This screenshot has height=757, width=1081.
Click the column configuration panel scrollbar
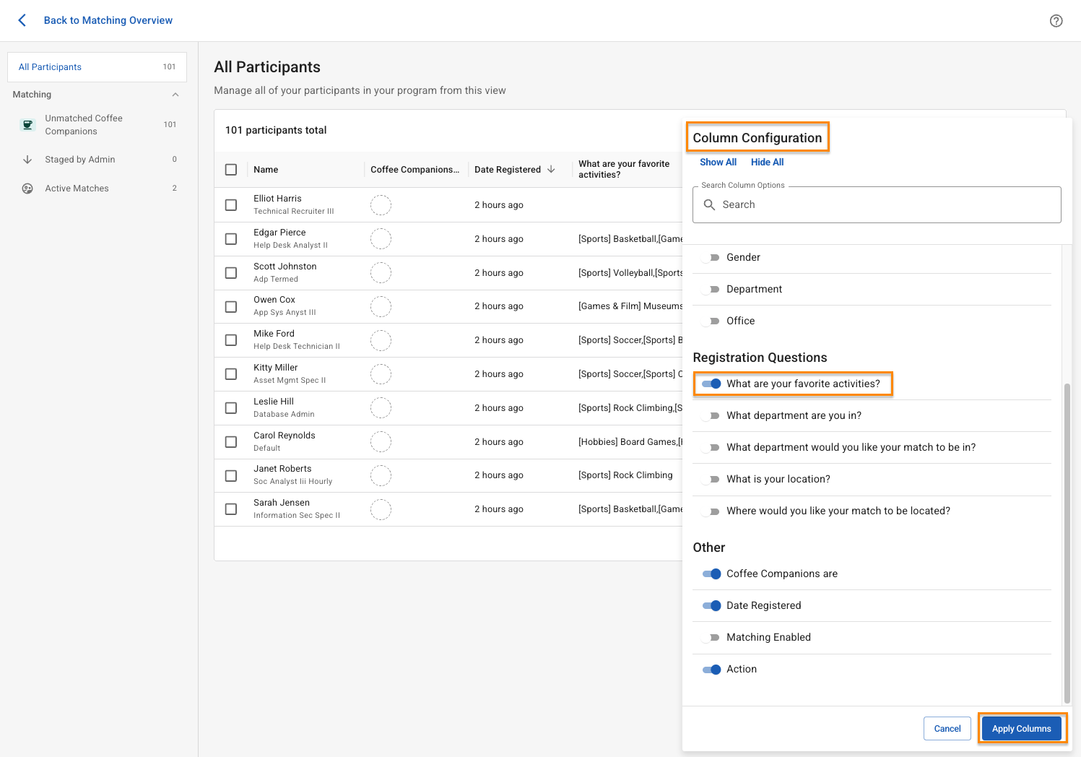pyautogui.click(x=1067, y=542)
